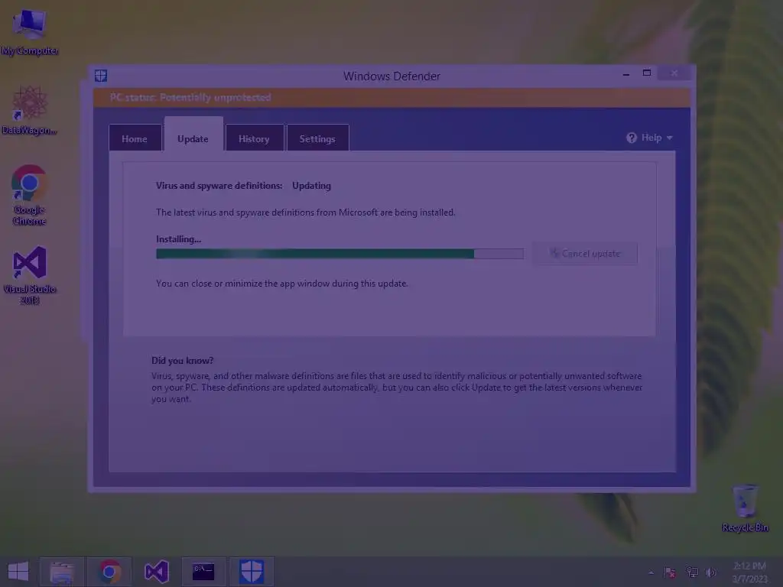Open the Settings tab
The image size is (783, 587).
pos(317,138)
